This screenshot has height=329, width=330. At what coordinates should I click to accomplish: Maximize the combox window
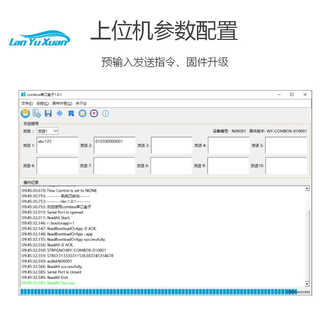click(x=292, y=95)
